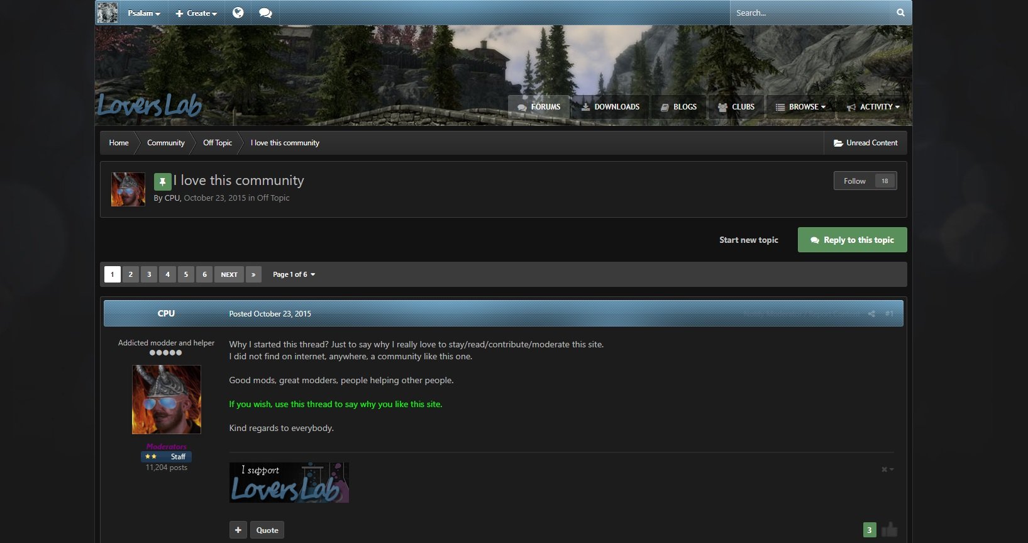Quote this post
The image size is (1028, 543).
click(x=267, y=530)
